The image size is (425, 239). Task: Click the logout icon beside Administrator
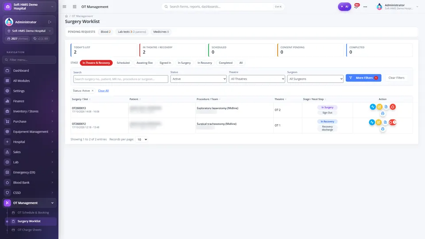coord(50,22)
